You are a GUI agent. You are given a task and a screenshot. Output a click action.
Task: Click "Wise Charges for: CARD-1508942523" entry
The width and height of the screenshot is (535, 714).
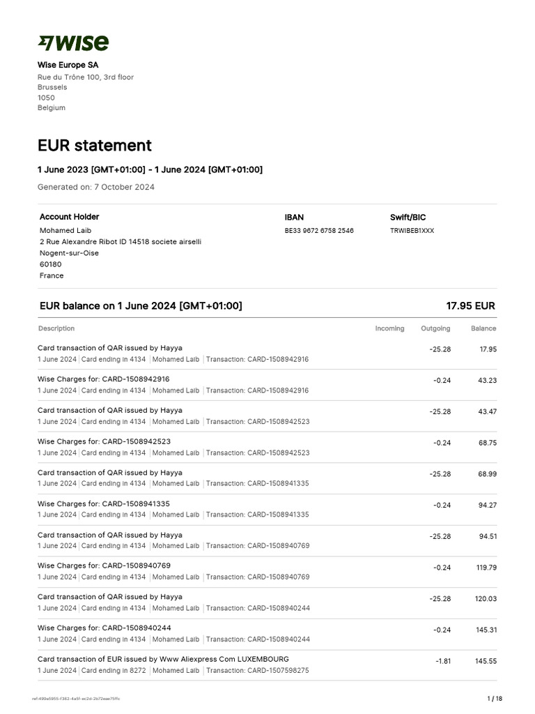(x=104, y=441)
